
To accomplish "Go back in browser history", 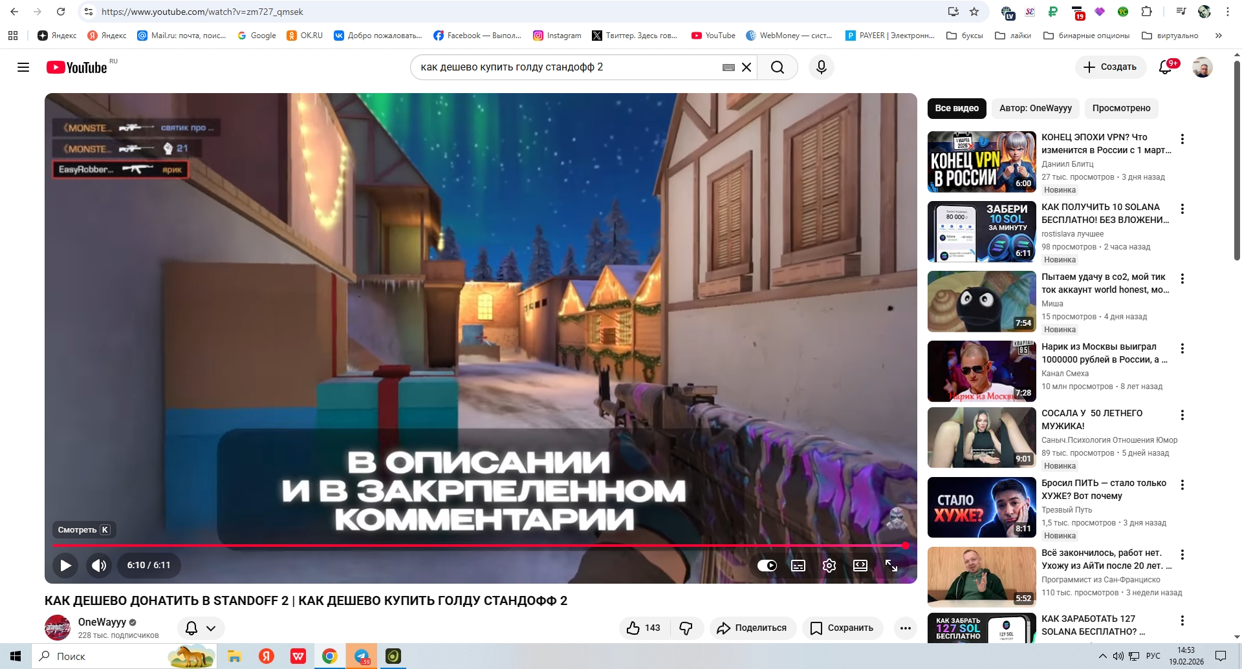I will click(14, 12).
